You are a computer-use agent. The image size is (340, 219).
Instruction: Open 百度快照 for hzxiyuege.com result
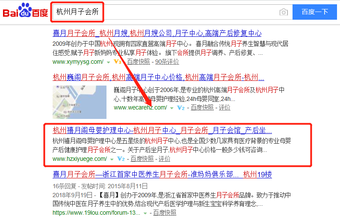[142, 159]
